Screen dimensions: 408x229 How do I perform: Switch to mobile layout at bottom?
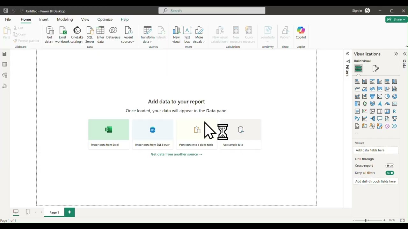28,212
